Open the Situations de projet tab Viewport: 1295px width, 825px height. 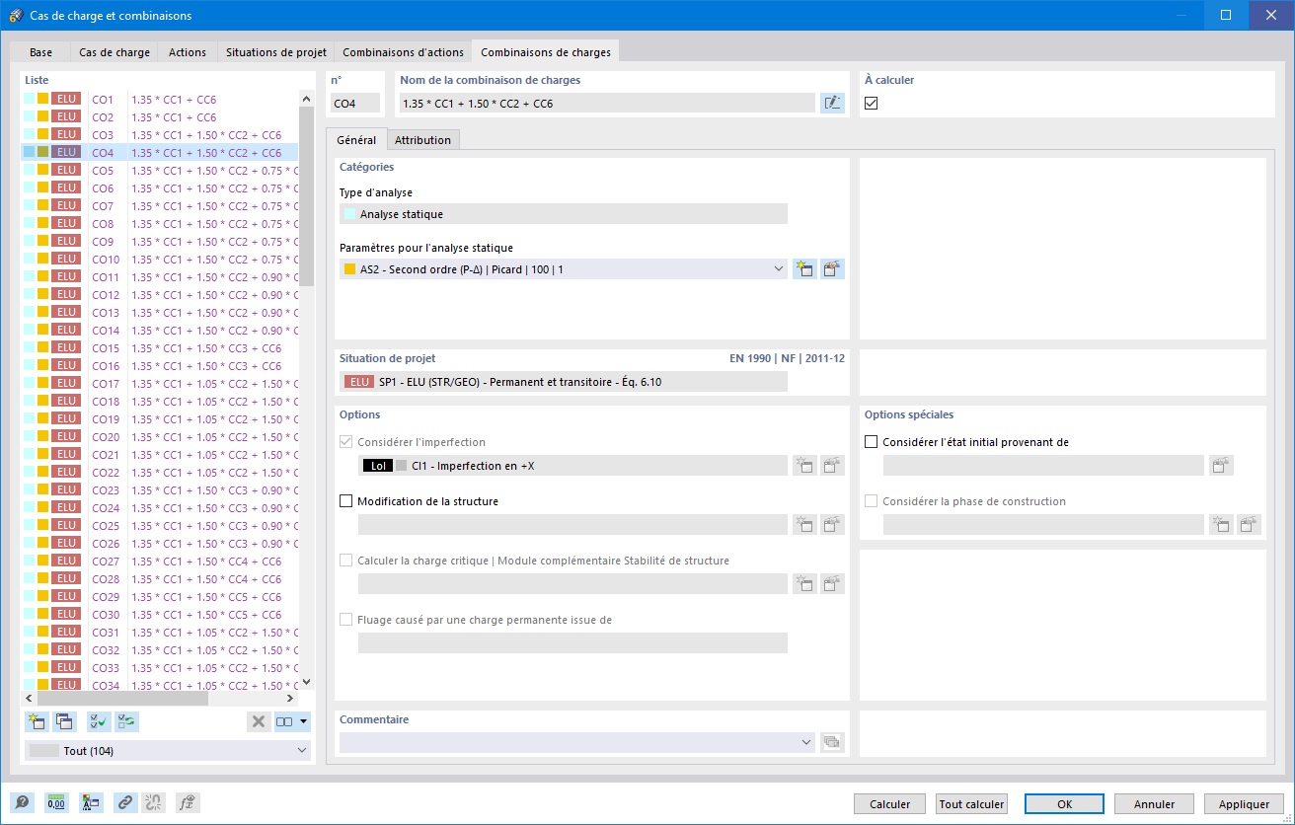pyautogui.click(x=275, y=52)
